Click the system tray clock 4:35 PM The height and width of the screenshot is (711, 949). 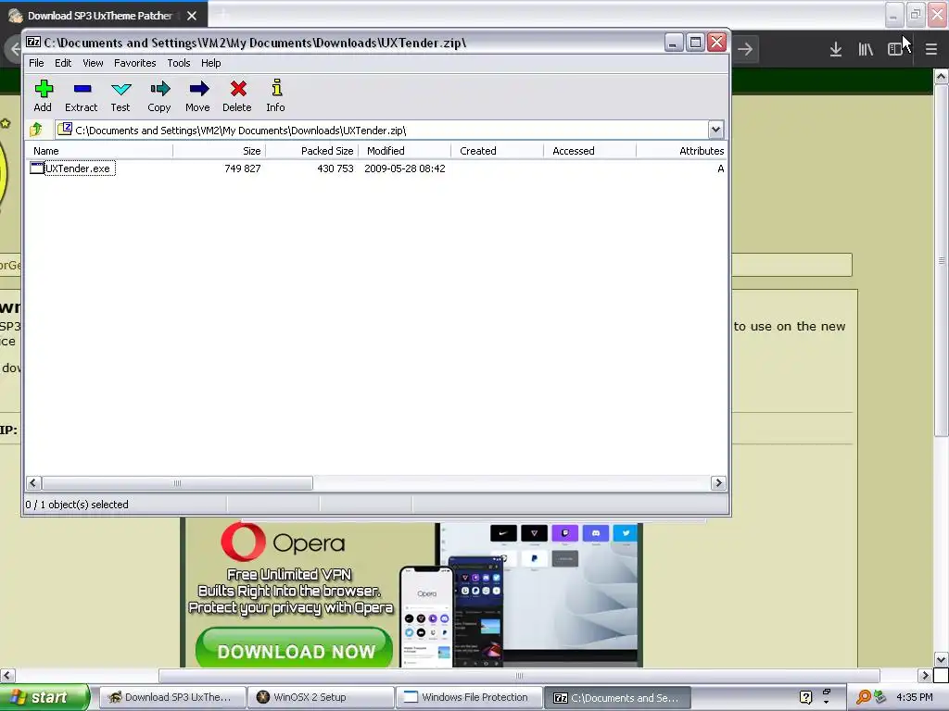tap(914, 697)
